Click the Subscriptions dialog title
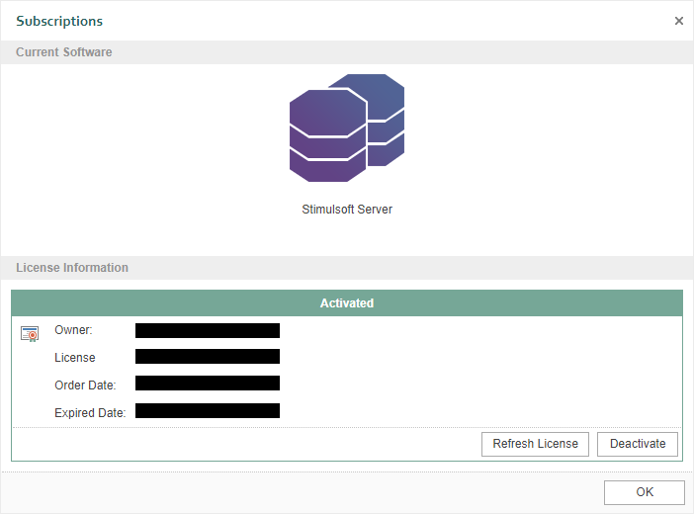The image size is (694, 514). coord(59,21)
